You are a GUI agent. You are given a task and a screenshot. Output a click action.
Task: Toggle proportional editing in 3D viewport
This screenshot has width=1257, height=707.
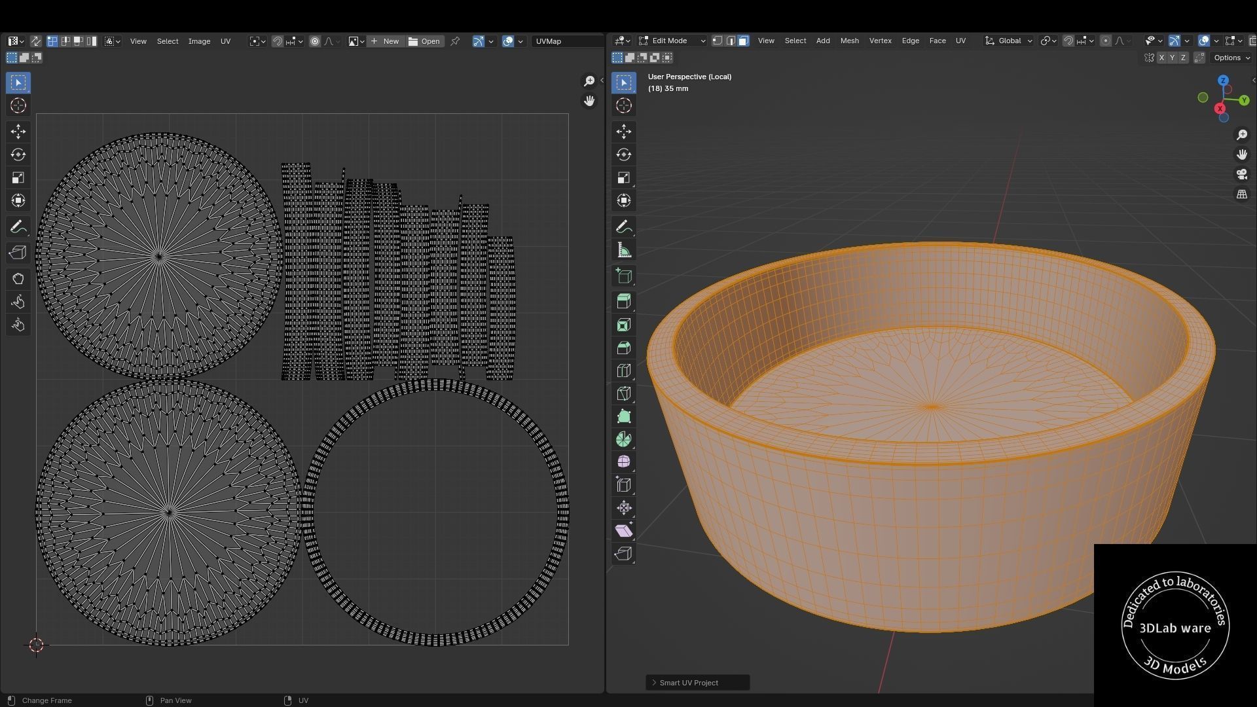tap(1105, 41)
